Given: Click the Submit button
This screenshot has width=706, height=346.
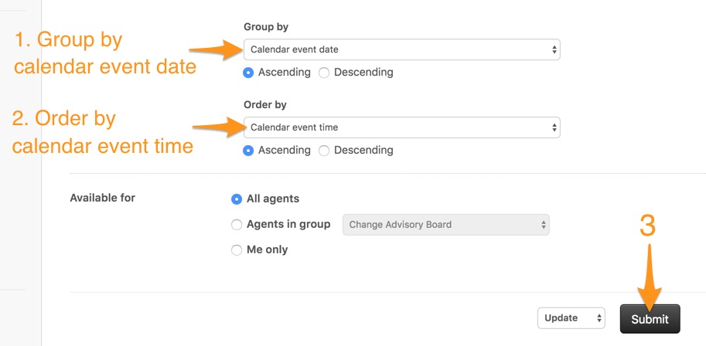Looking at the screenshot, I should [650, 319].
